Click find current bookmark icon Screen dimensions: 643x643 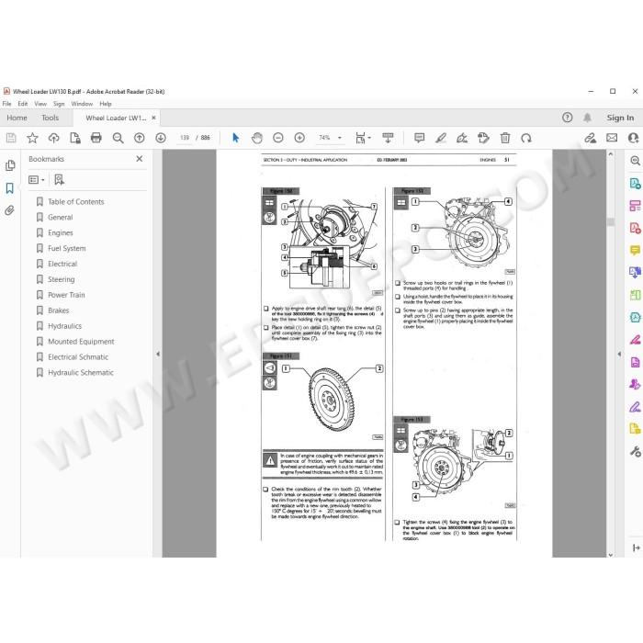(x=59, y=180)
